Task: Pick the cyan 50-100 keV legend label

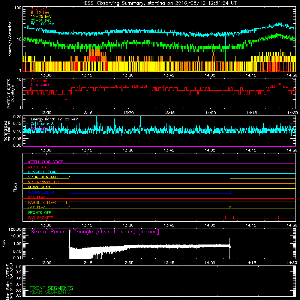Action: pos(42,24)
